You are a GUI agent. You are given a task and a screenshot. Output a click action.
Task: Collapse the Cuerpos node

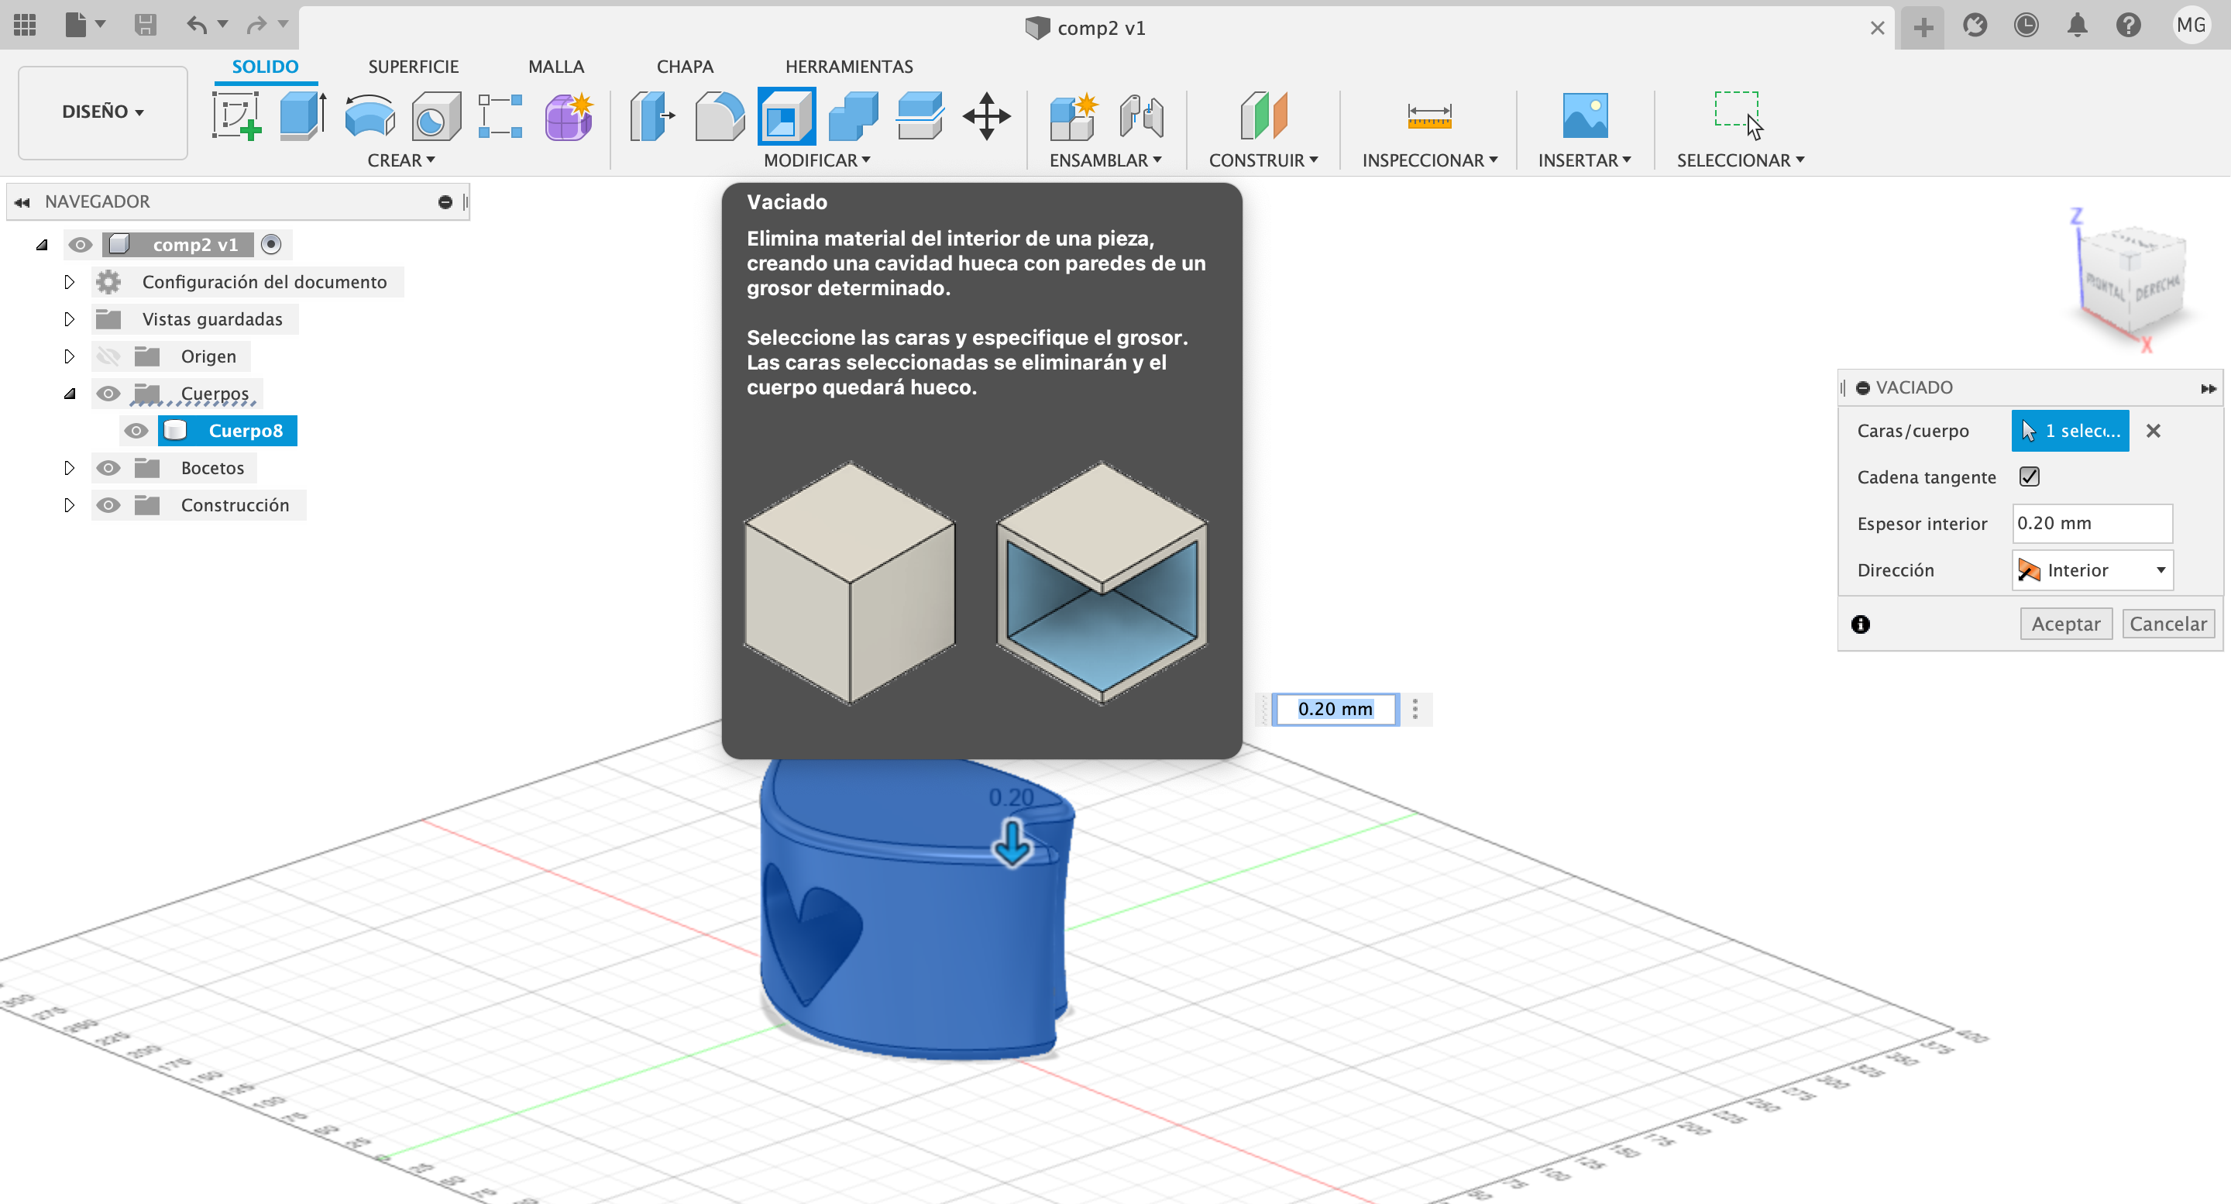[x=69, y=394]
